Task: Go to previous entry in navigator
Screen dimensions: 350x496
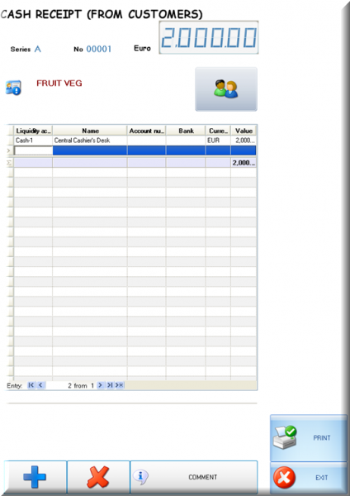Action: (40, 385)
